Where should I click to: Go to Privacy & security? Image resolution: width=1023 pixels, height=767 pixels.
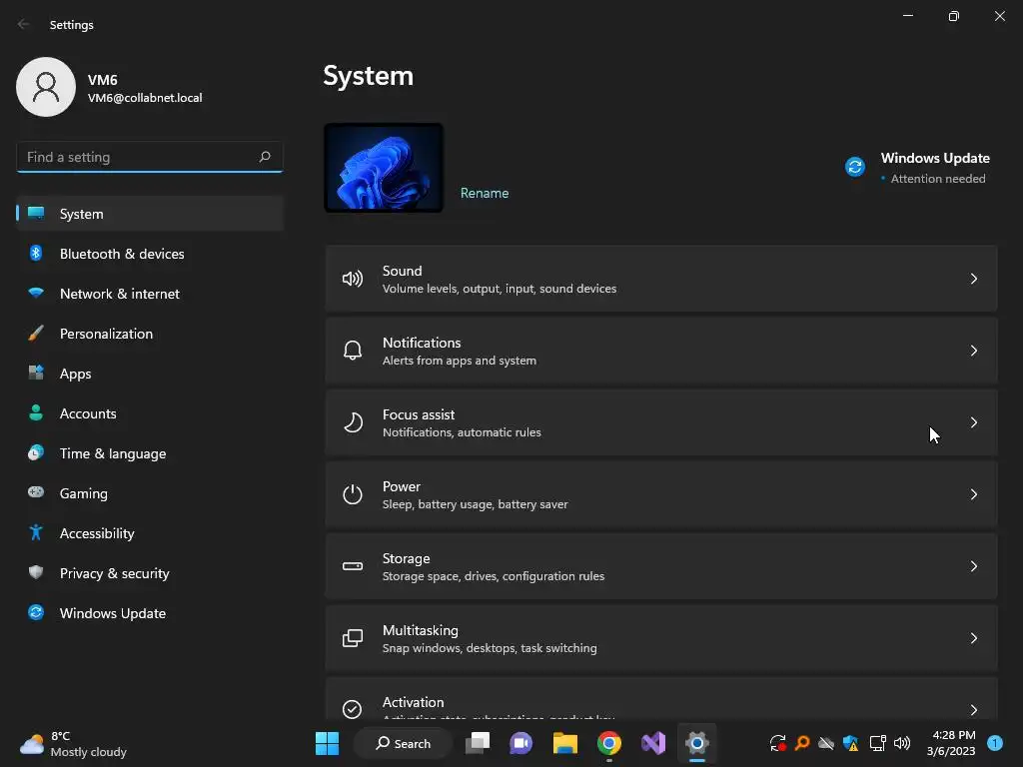tap(150, 573)
